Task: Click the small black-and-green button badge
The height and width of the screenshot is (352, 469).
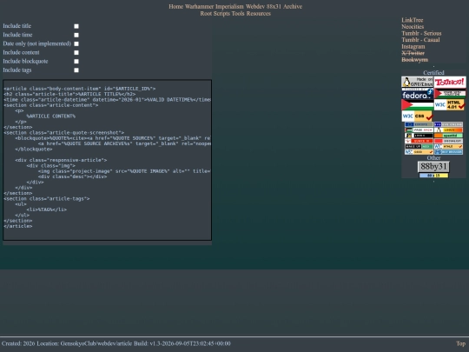Action: [x=419, y=146]
